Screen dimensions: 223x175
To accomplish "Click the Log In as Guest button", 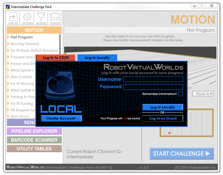I will click(x=163, y=118).
